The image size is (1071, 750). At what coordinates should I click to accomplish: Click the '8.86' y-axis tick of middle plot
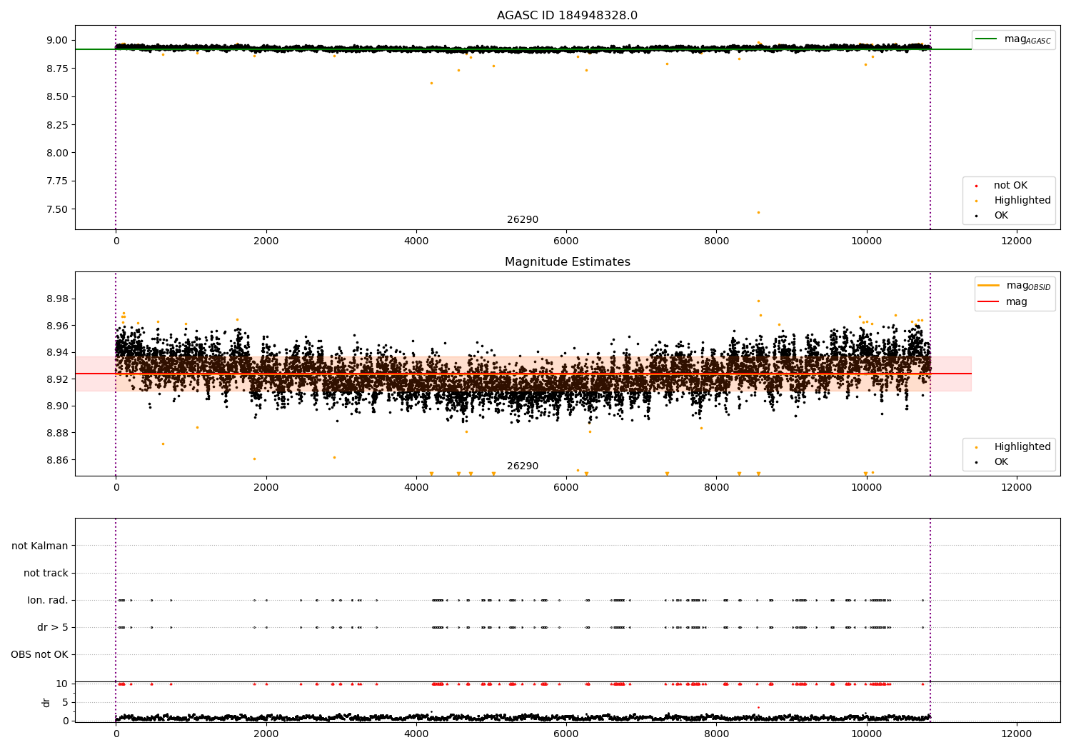[58, 460]
